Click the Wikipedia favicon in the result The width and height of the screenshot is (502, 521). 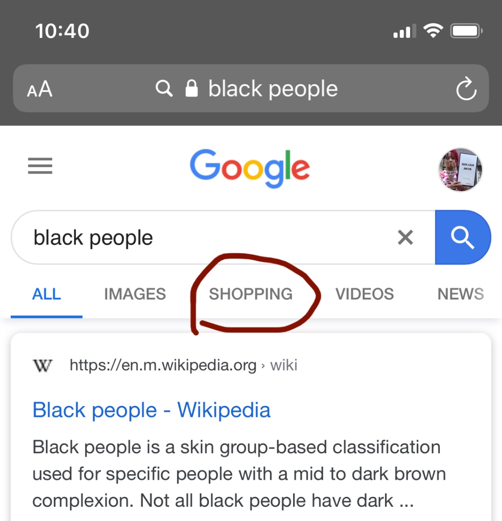point(42,365)
